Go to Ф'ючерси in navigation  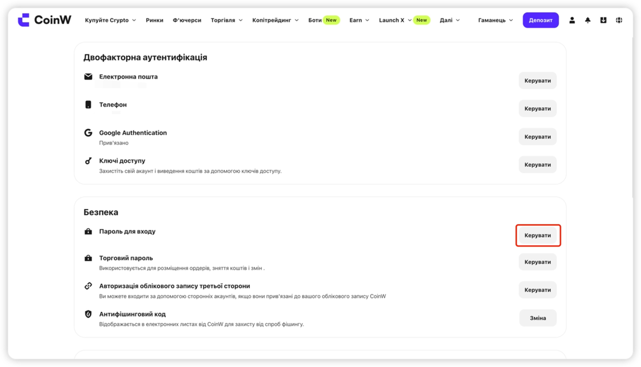[187, 20]
